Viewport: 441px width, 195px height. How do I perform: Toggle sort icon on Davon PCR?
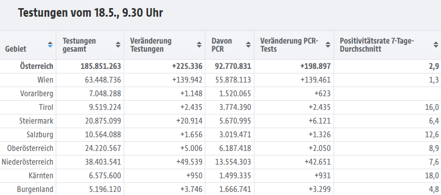248,45
